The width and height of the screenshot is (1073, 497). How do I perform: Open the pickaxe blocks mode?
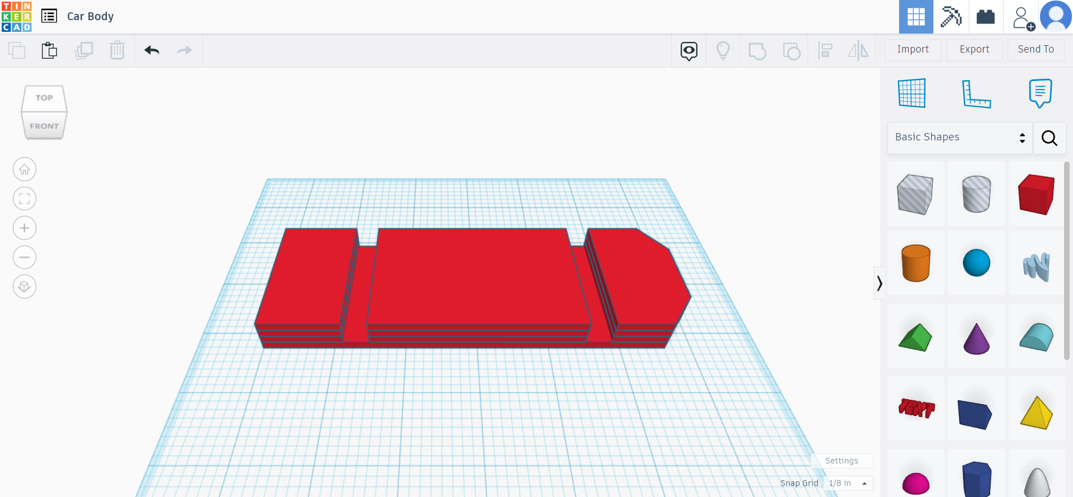click(951, 17)
